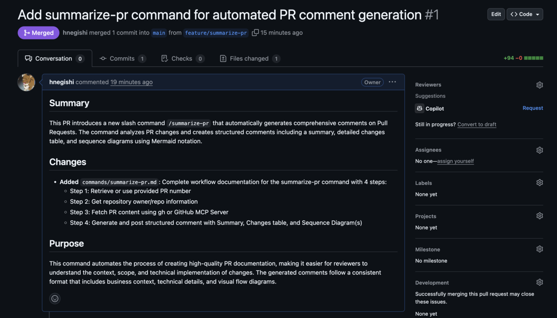The image size is (557, 318).
Task: Click the /summarize-pr inline code
Action: click(x=189, y=123)
